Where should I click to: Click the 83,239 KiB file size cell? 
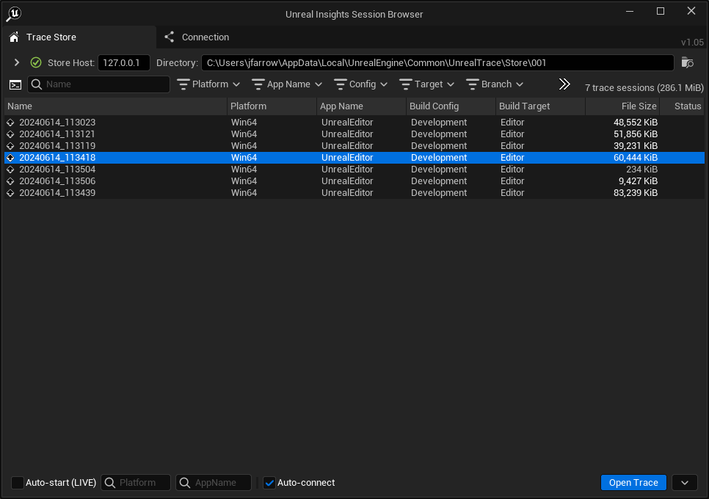pyautogui.click(x=636, y=193)
